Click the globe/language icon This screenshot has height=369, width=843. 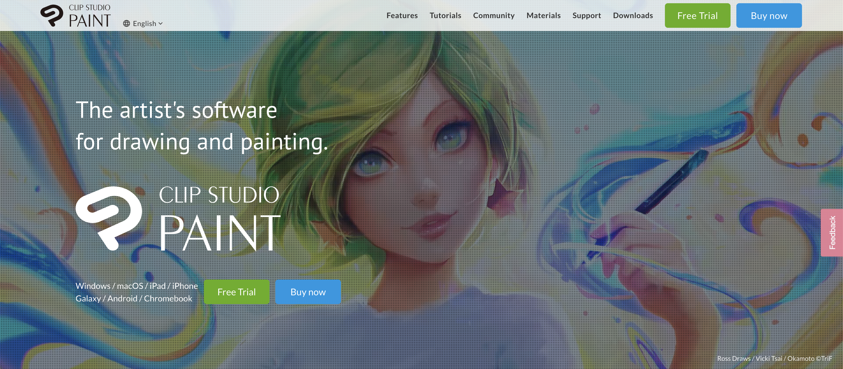126,23
